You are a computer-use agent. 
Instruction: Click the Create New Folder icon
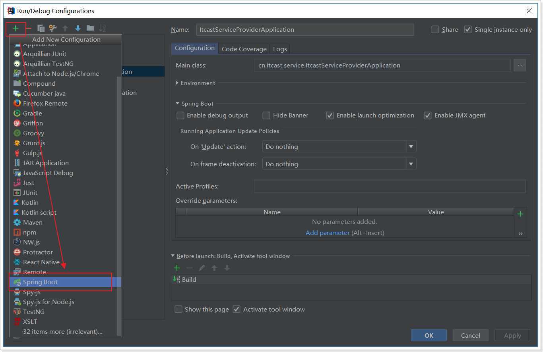coord(90,28)
